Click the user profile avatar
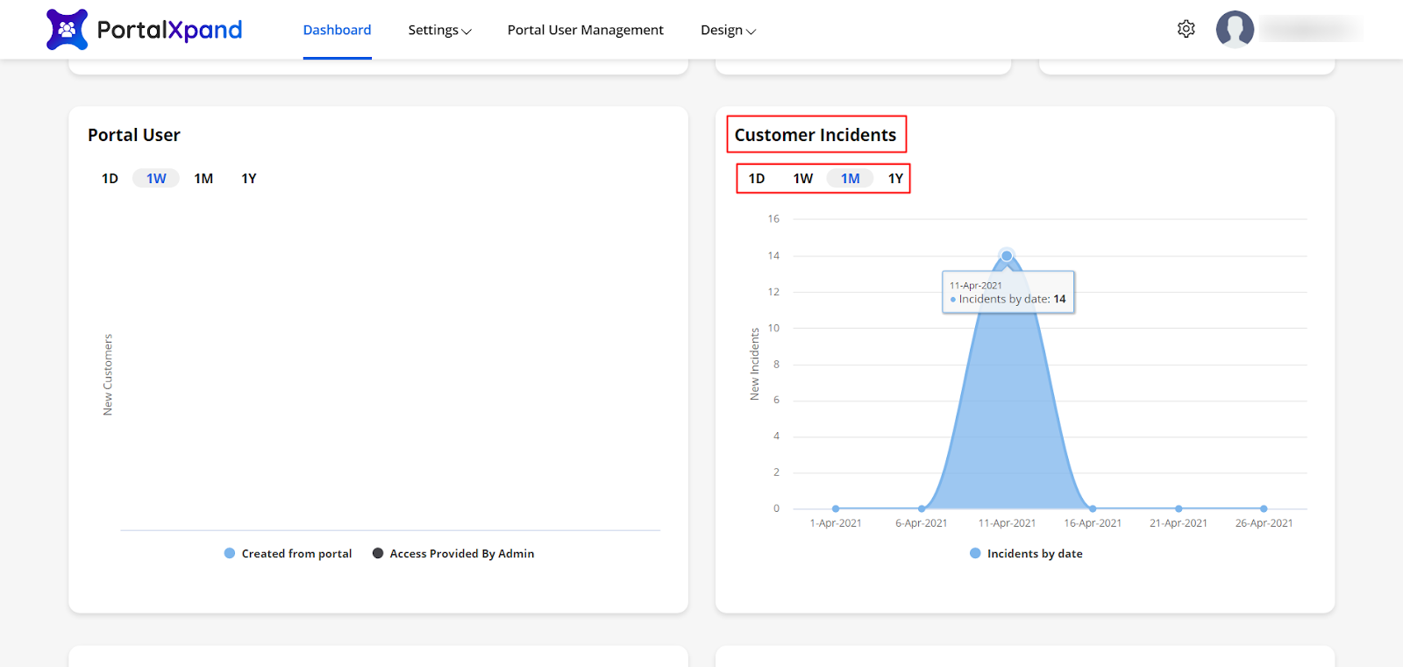 coord(1234,29)
